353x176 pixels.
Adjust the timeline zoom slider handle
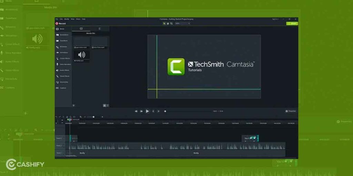click(x=93, y=117)
